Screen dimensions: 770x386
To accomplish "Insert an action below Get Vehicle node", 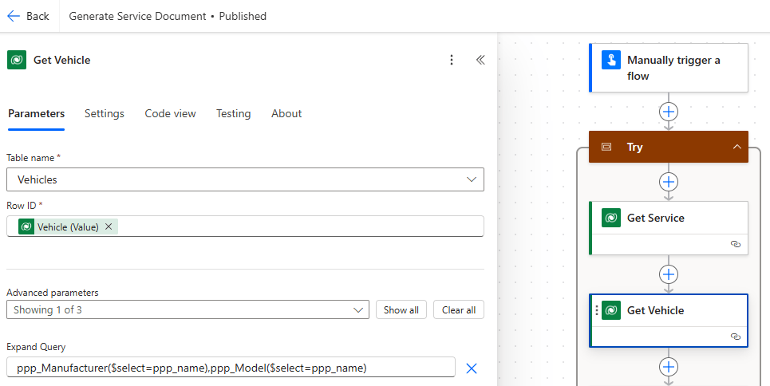I will click(669, 367).
